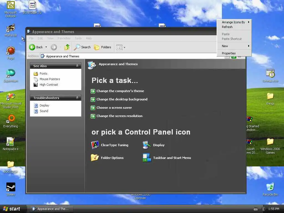This screenshot has width=284, height=213.
Task: Select the Windows 2000 Games folder
Action: coord(270,146)
